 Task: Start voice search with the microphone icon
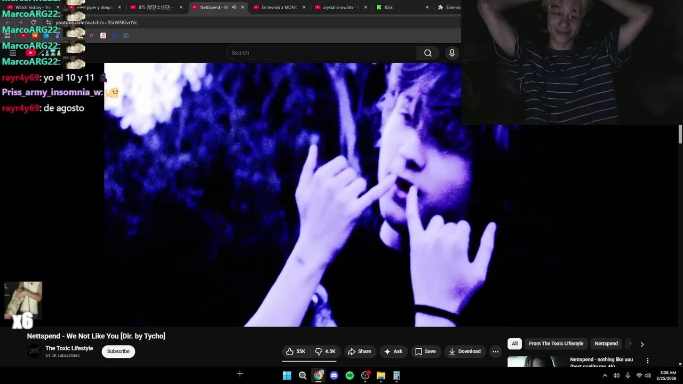coord(452,53)
